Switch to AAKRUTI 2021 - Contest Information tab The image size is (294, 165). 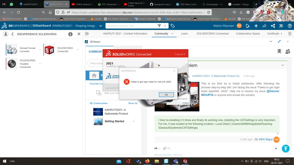click(x=125, y=34)
